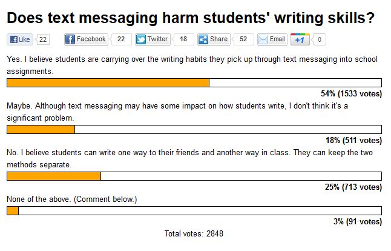This screenshot has width=391, height=251.
Task: Click the Facebook Like thumbs-up button
Action: coord(20,39)
